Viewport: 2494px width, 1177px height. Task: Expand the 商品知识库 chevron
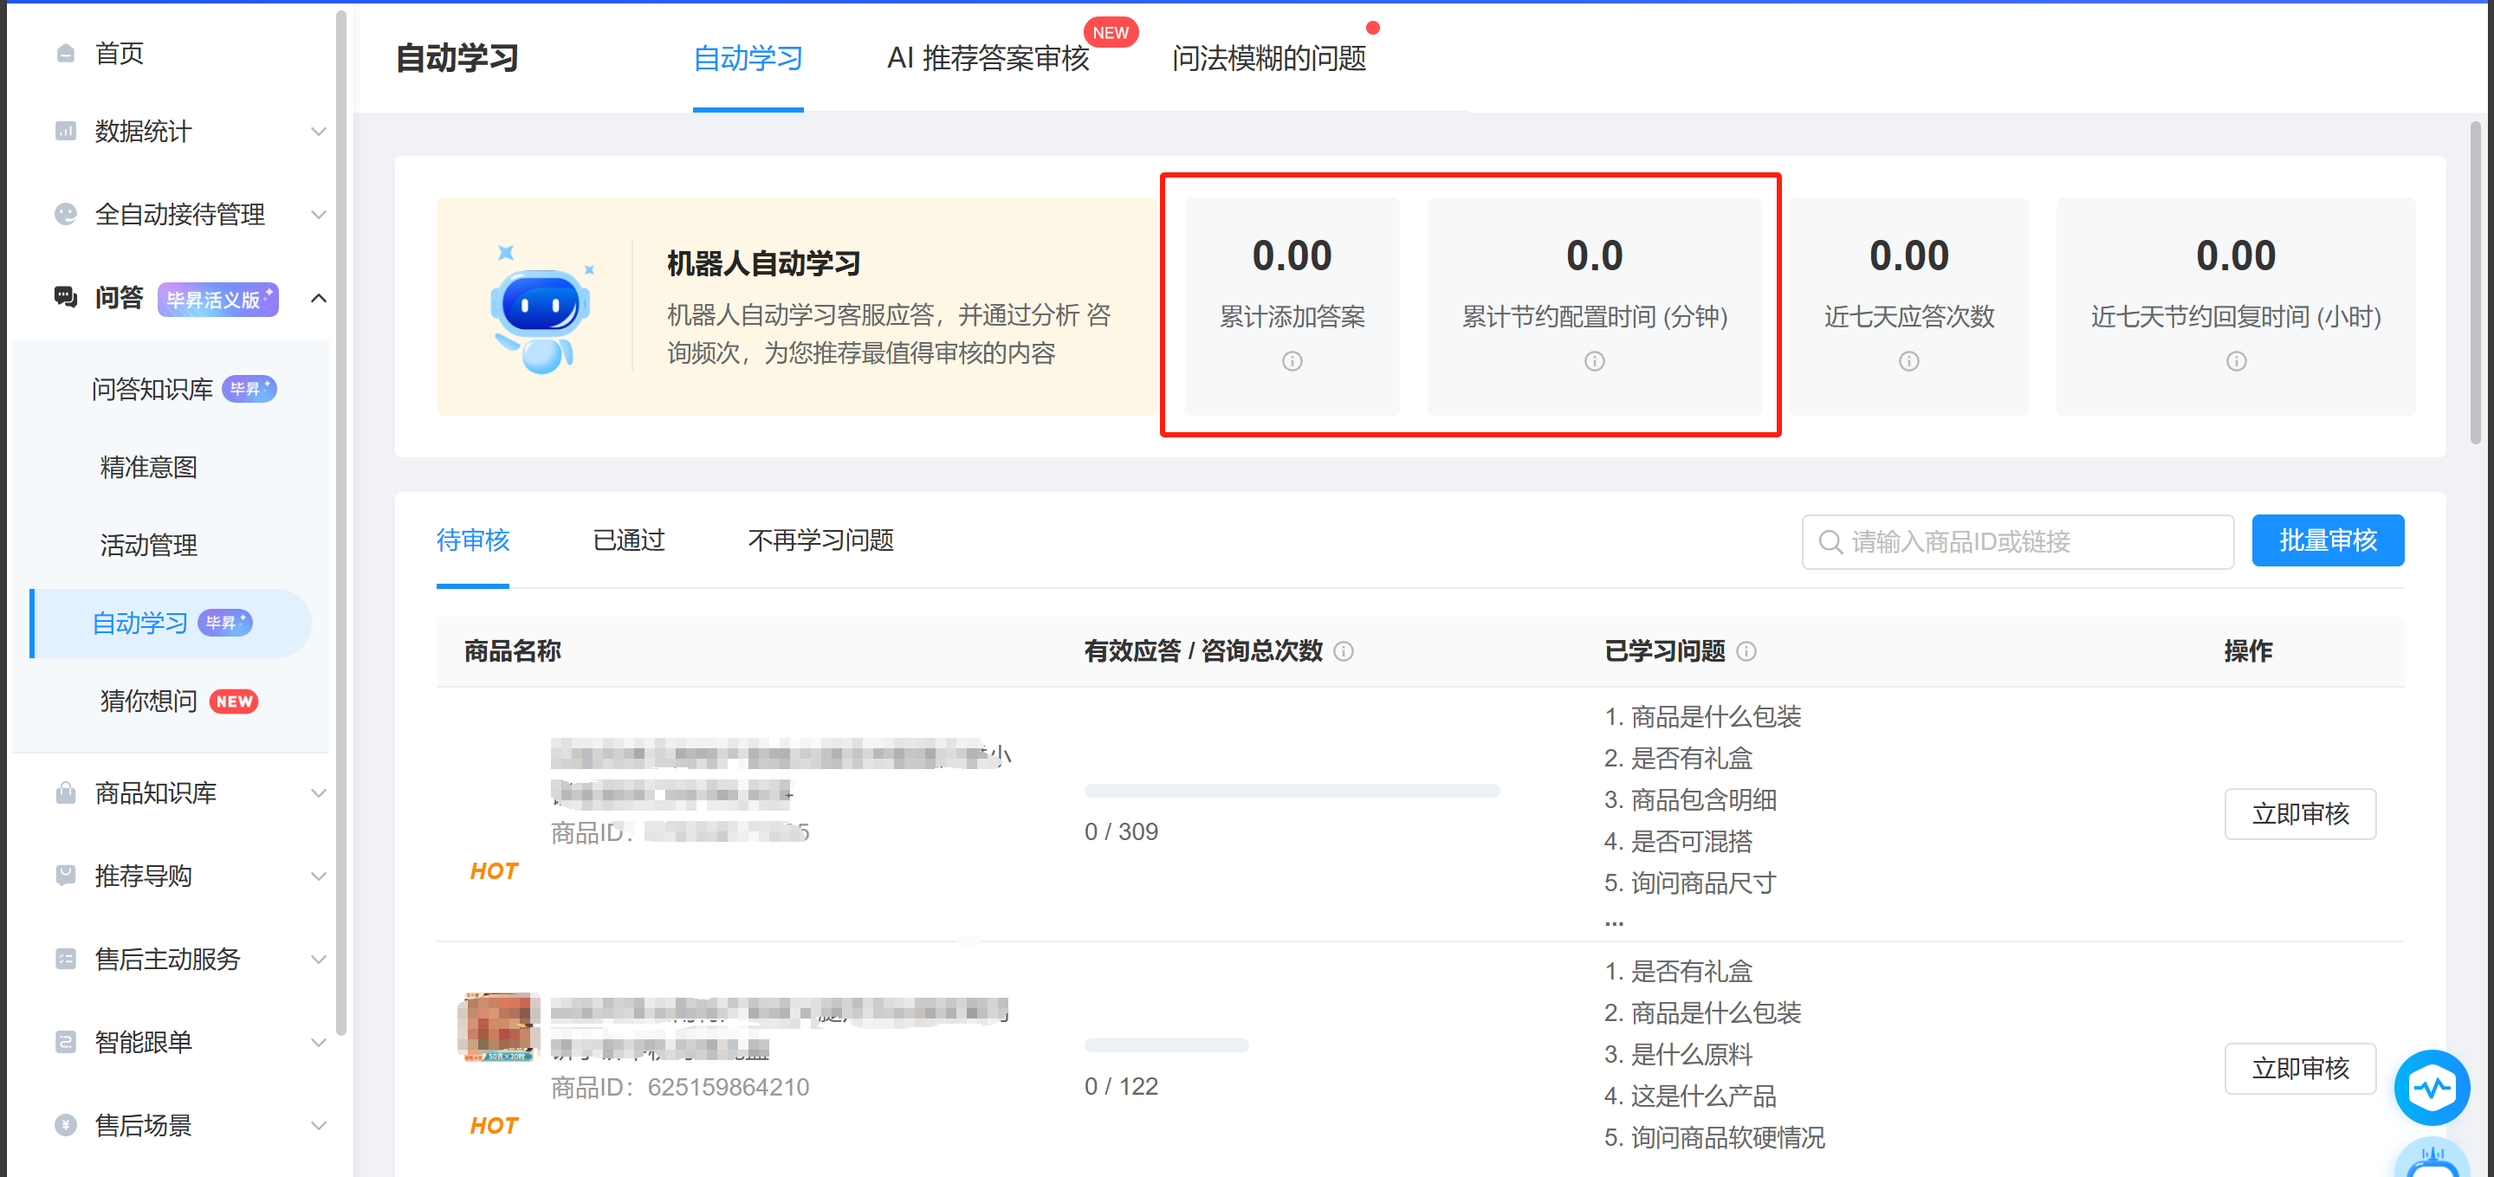coord(318,792)
